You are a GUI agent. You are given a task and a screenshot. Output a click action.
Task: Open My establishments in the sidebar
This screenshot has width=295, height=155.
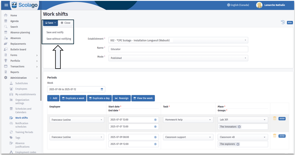tap(26, 94)
